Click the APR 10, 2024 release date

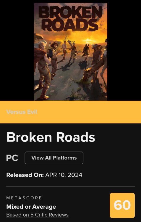click(x=64, y=175)
